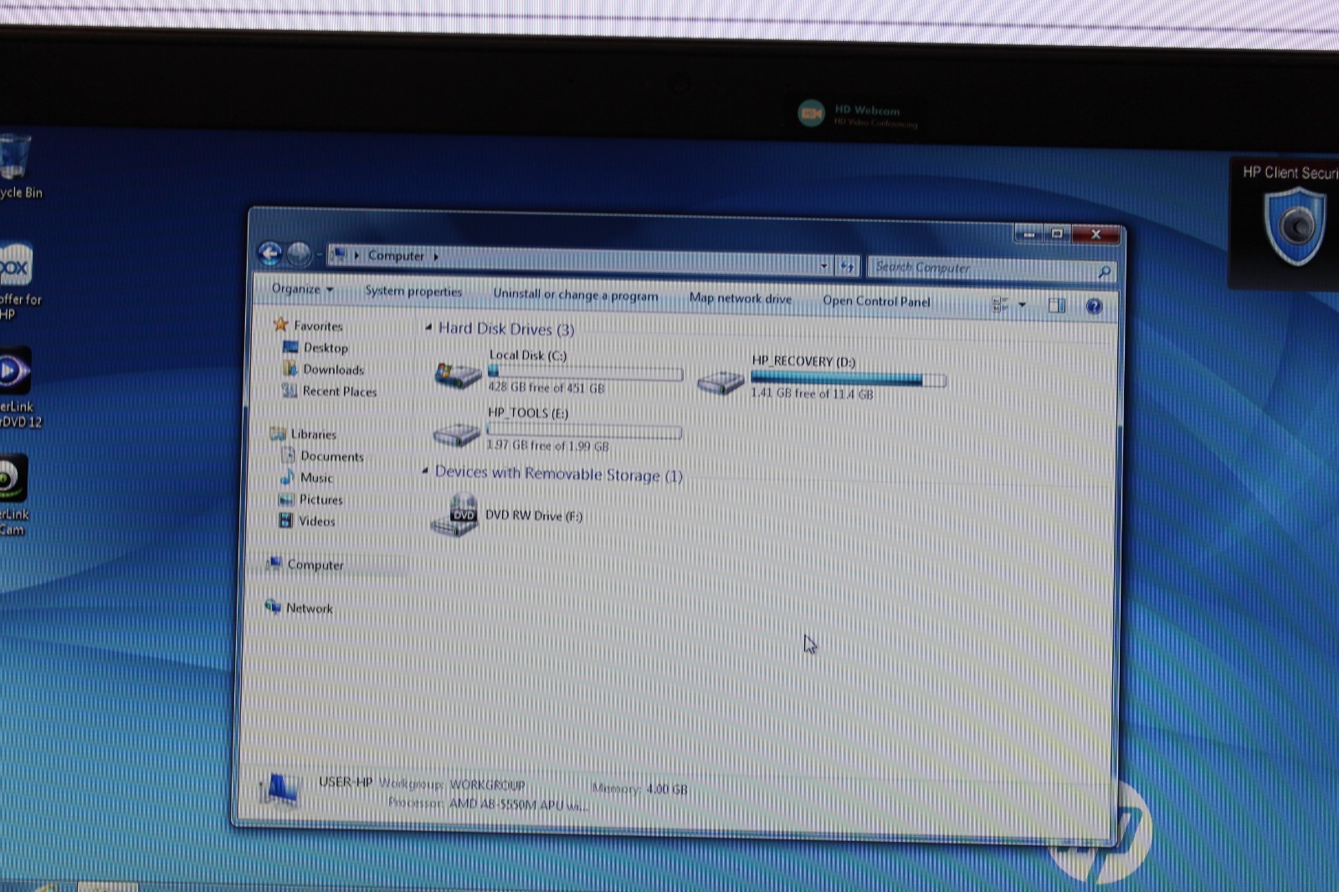Click the Favorites star icon
This screenshot has height=892, width=1339.
pyautogui.click(x=280, y=325)
